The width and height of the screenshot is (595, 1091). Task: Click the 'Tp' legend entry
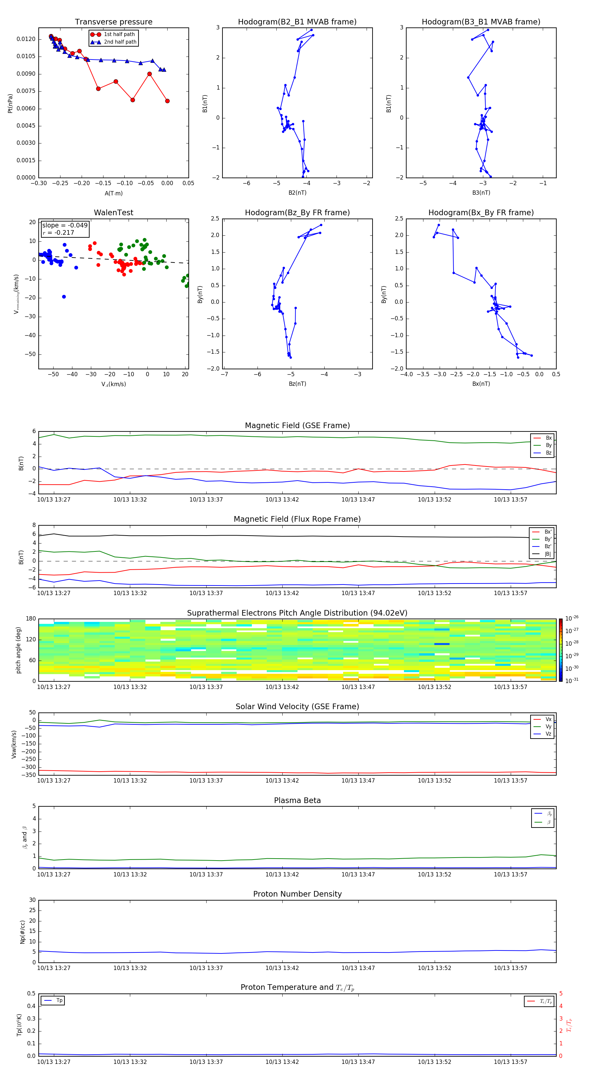(53, 1000)
